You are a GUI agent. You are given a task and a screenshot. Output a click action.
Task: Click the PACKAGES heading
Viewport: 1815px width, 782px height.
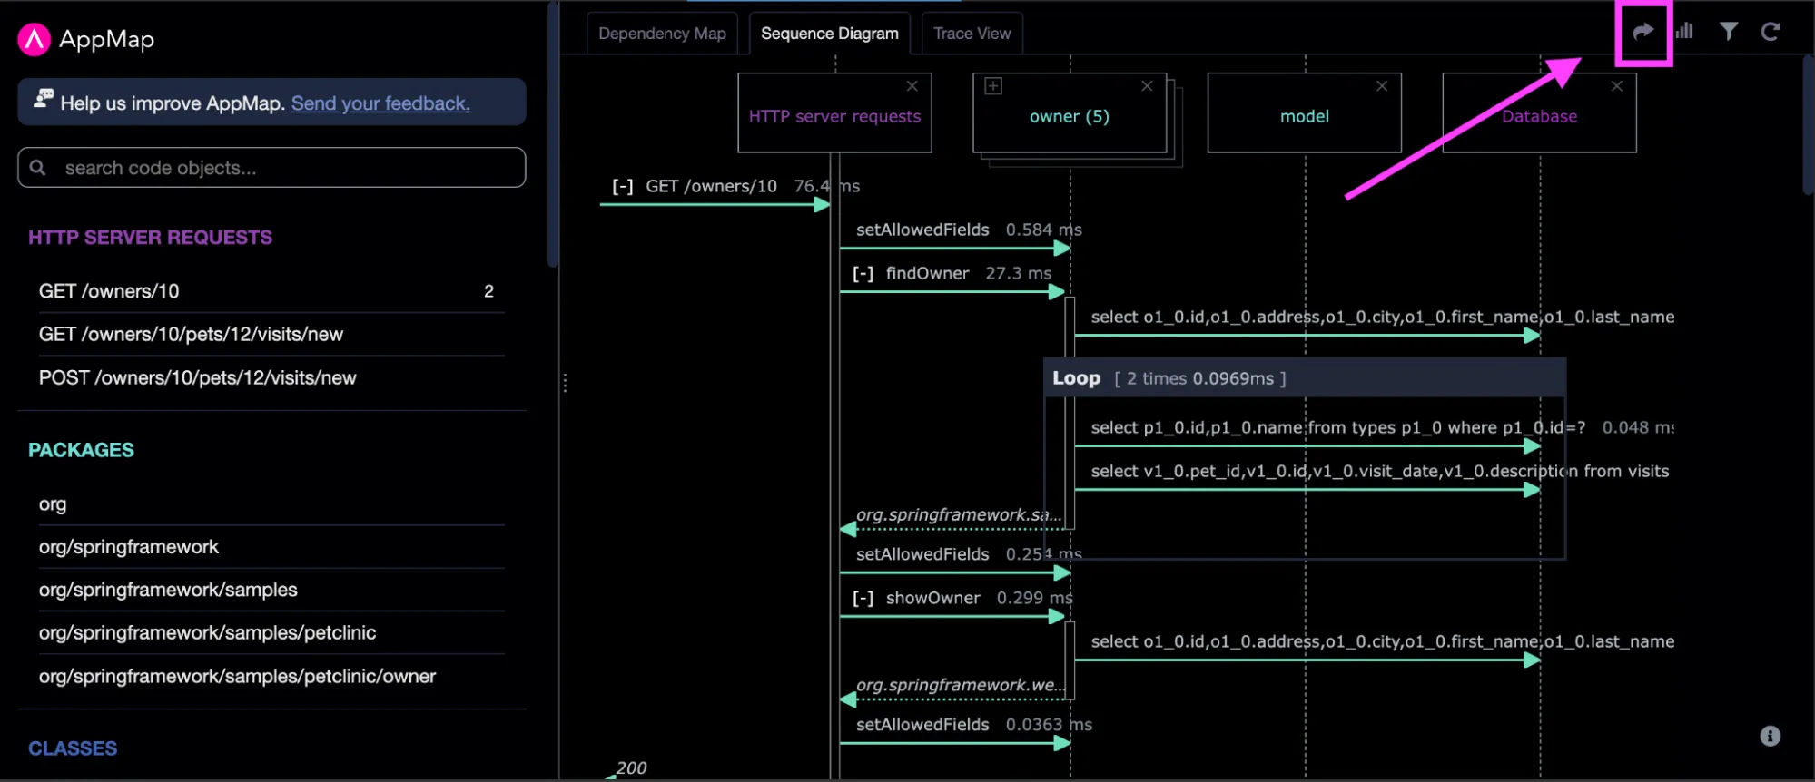tap(81, 450)
